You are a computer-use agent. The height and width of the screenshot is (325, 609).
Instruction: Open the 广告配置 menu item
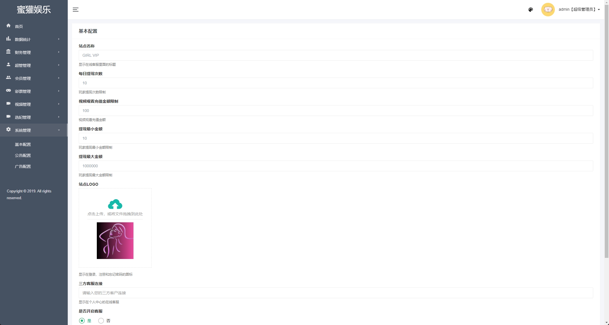coord(23,166)
